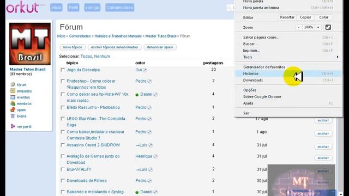Click the orkut logo
Viewport: 349px width, 196px height.
click(x=22, y=7)
